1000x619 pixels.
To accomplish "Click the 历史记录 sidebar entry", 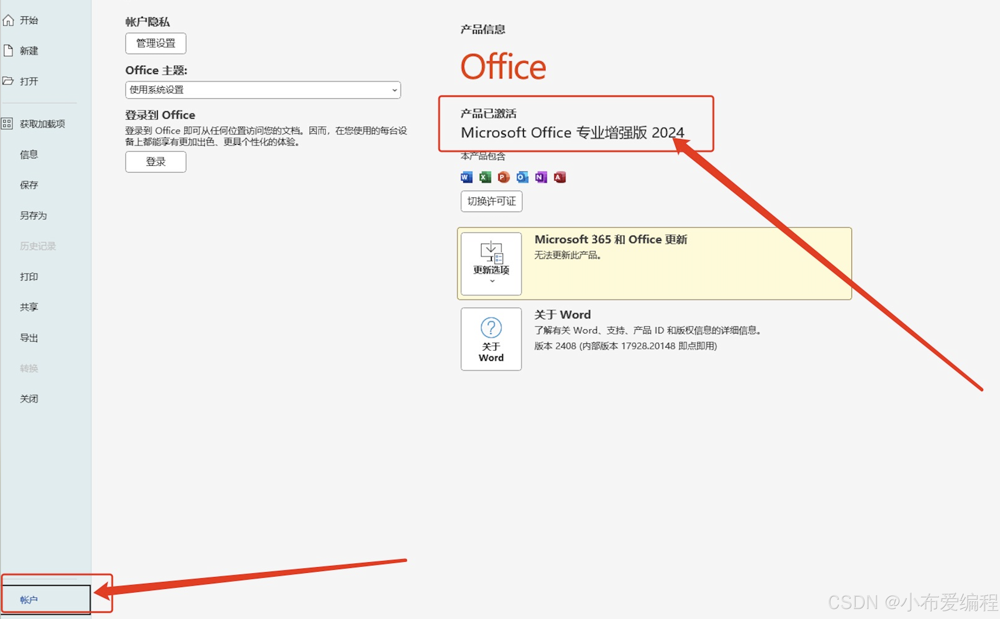I will click(38, 246).
